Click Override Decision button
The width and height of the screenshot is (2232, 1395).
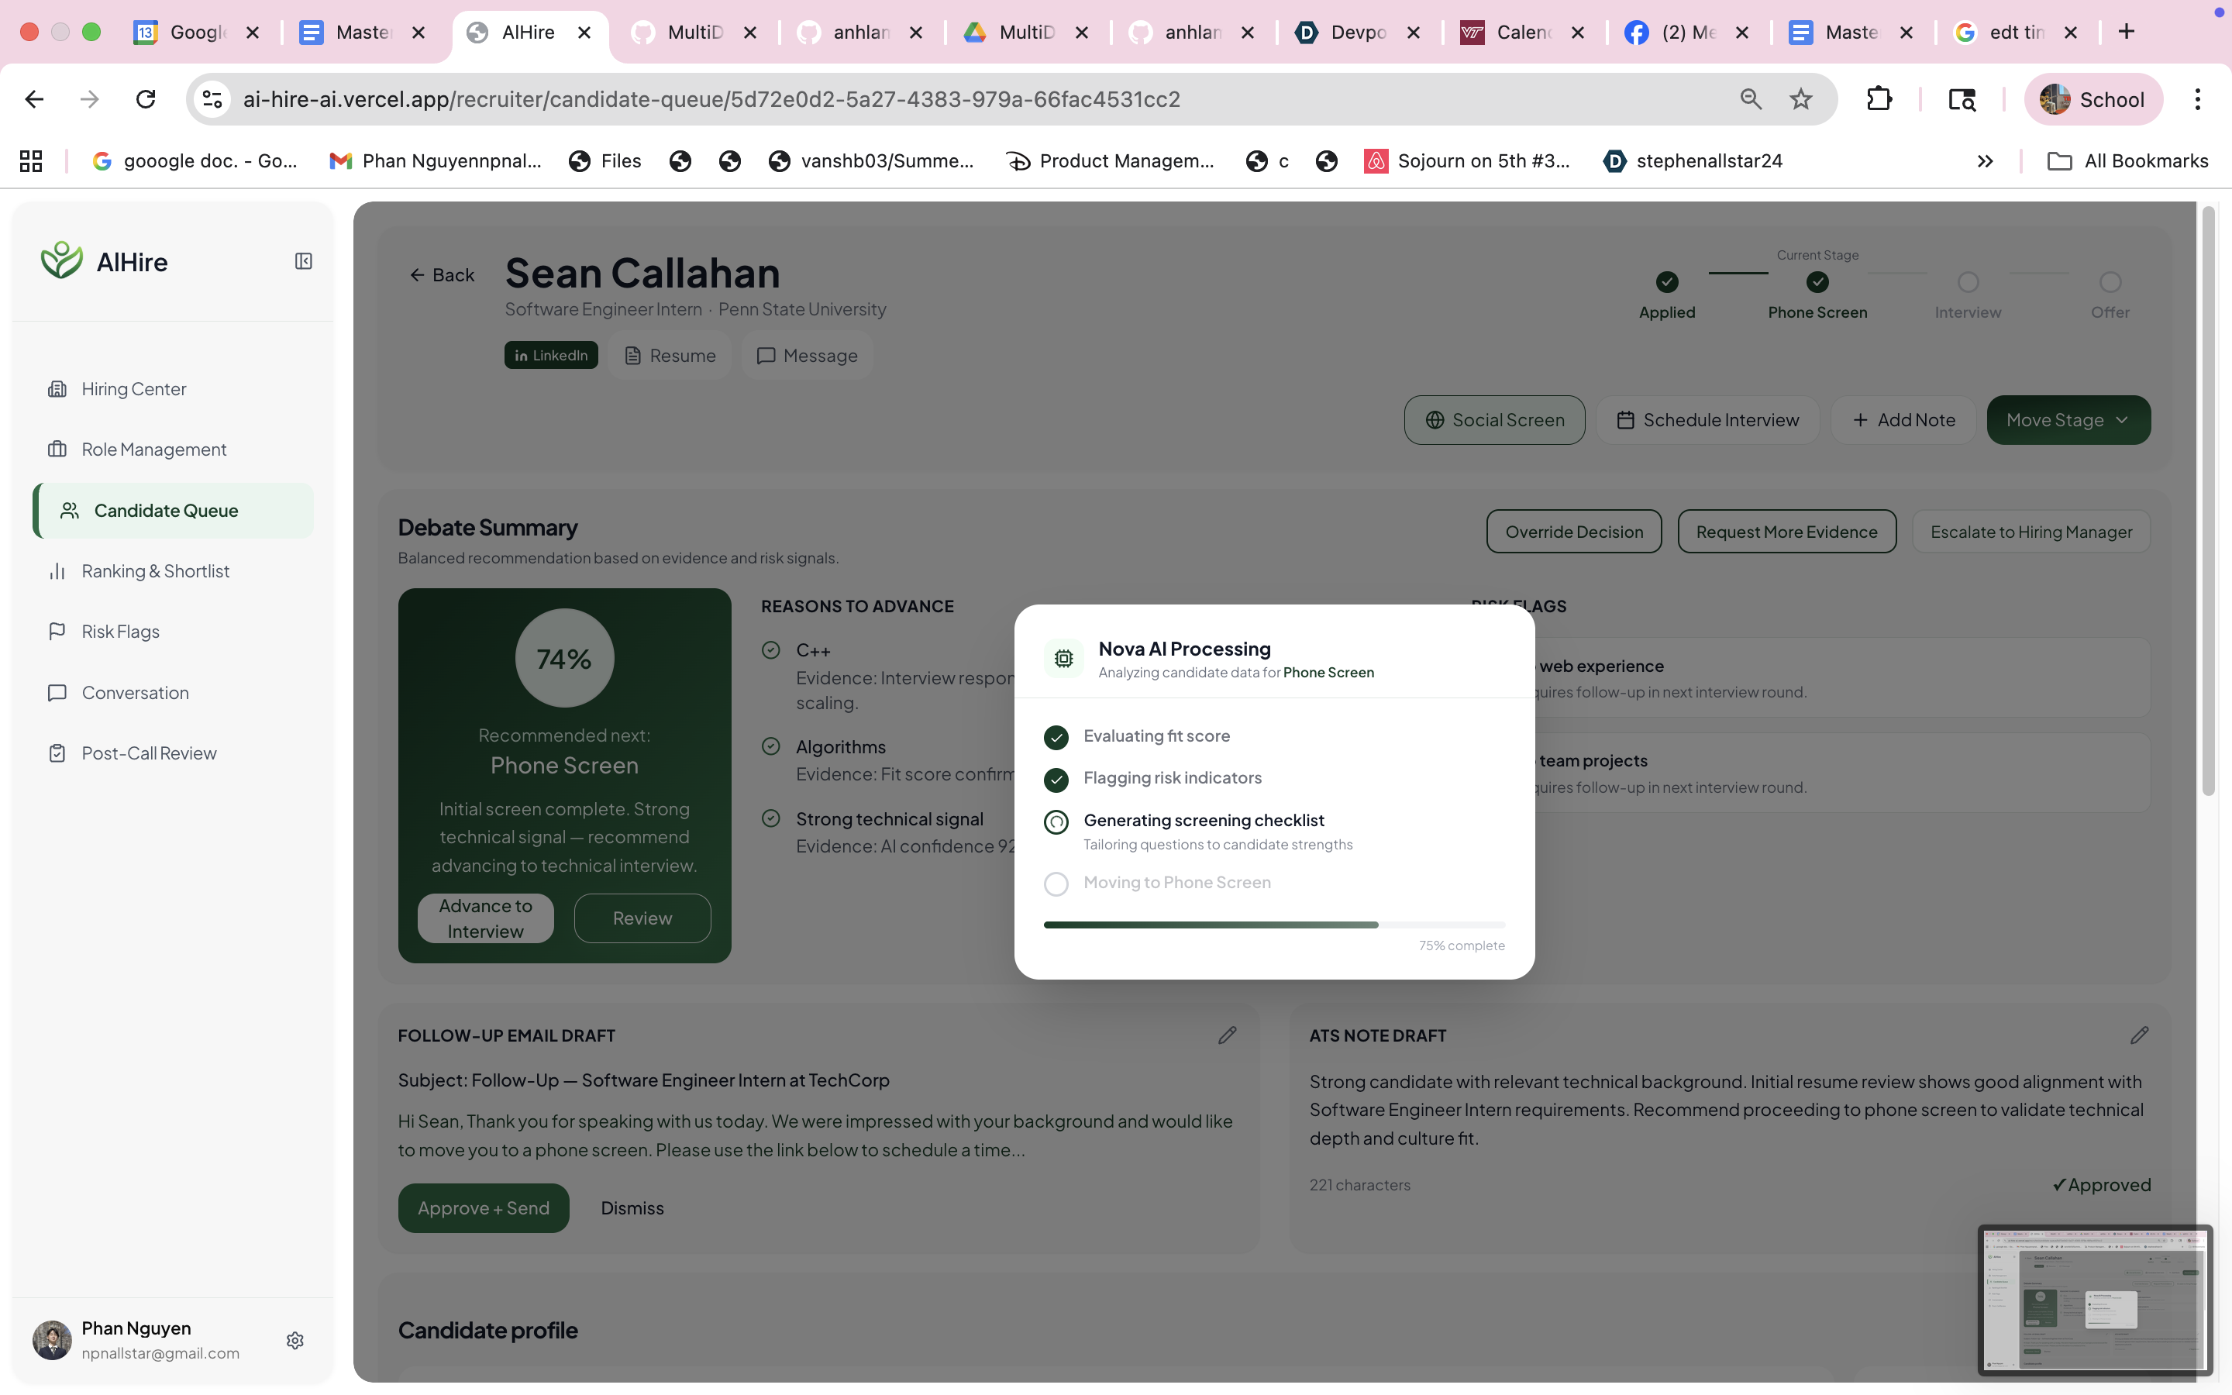pos(1573,532)
